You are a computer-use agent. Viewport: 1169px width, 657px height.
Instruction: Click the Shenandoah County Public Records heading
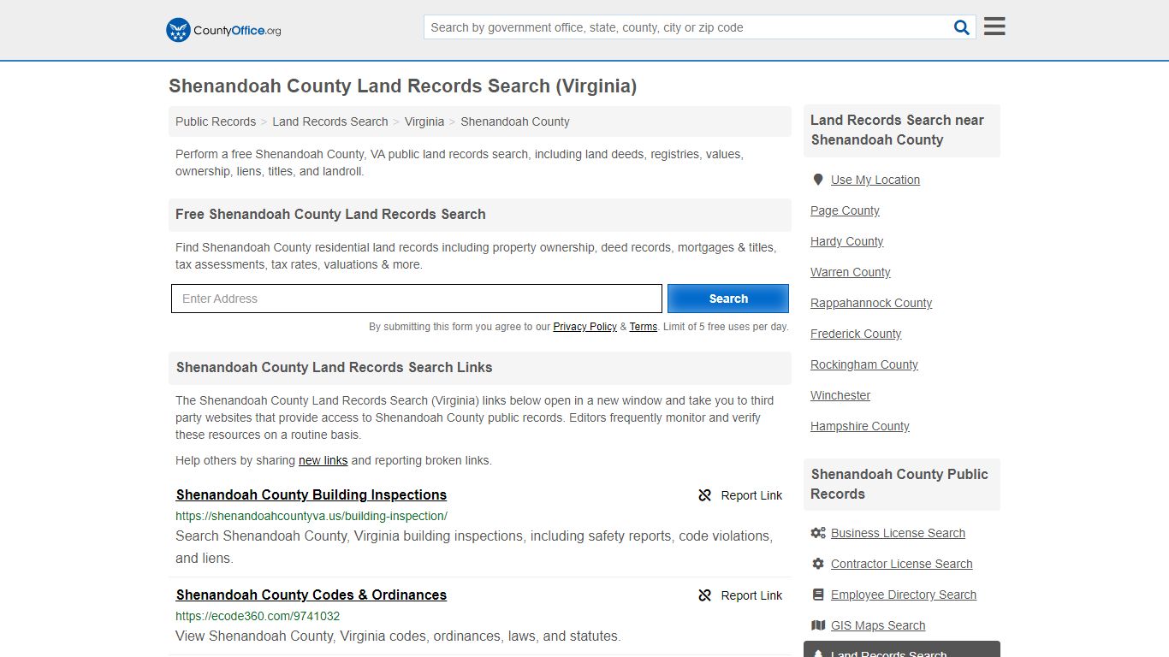(x=901, y=484)
